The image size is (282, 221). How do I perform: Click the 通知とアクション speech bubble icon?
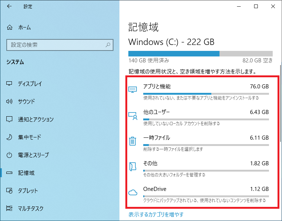[x=9, y=119]
